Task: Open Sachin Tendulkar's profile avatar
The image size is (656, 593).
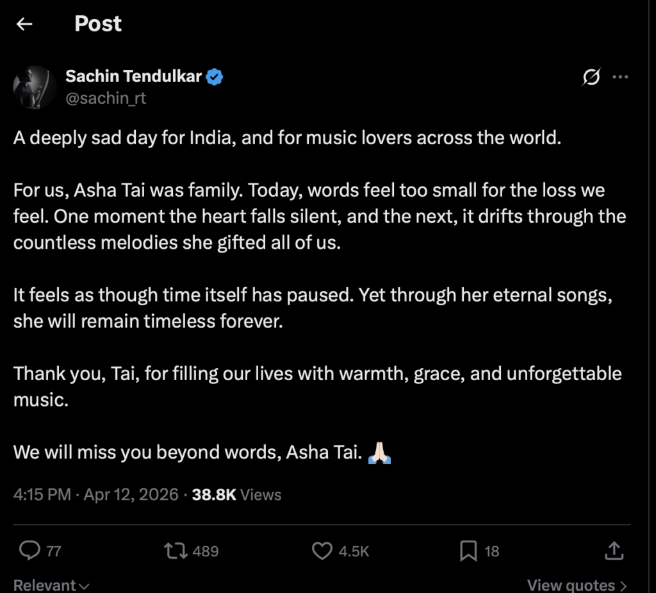Action: pos(35,87)
